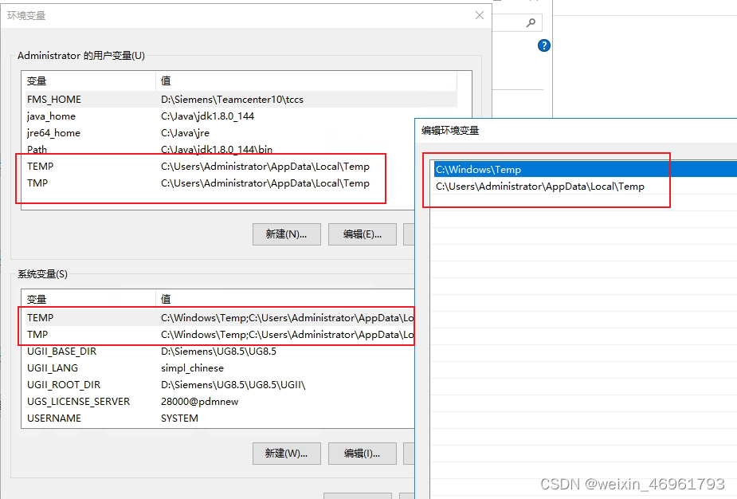Select C:\Windows\Temp entry in edit dialog

[478, 170]
